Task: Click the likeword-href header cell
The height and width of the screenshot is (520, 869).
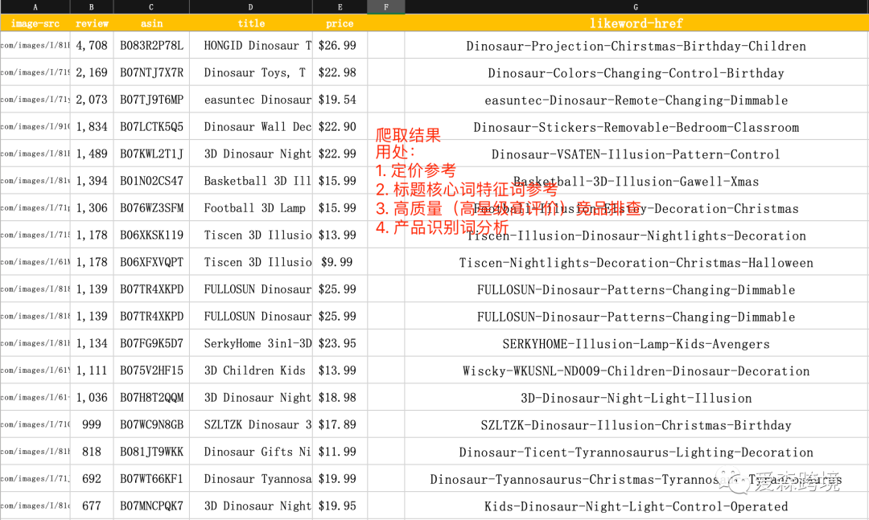Action: point(636,23)
